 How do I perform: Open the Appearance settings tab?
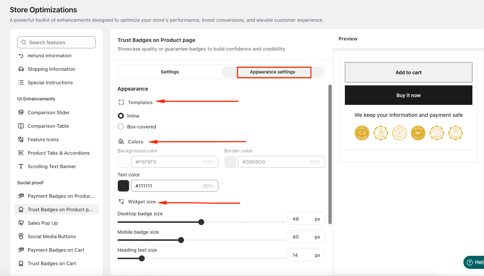click(x=273, y=72)
